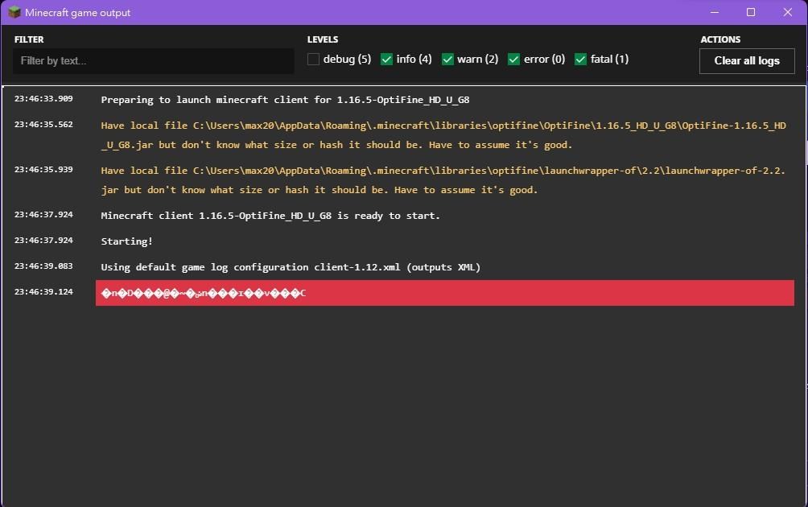Minimize the Minecraft game output window
The image size is (808, 507).
tap(714, 12)
